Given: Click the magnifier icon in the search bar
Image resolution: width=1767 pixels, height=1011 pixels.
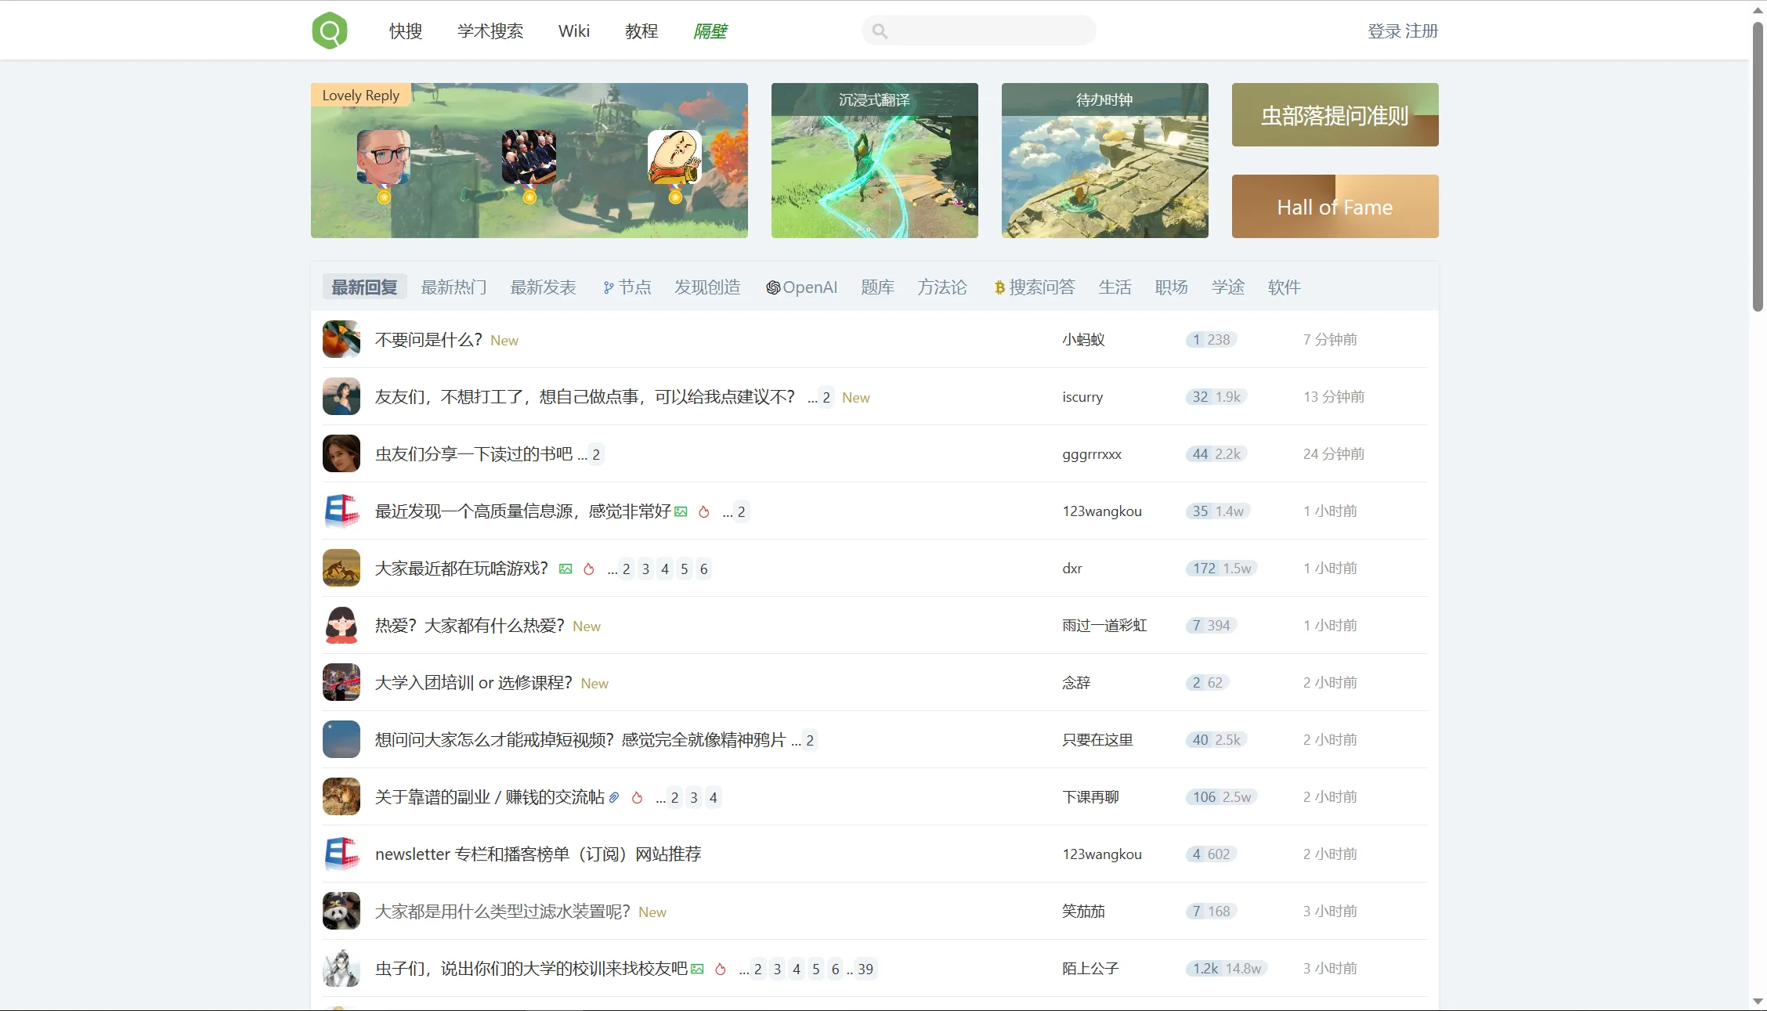Looking at the screenshot, I should (x=880, y=31).
